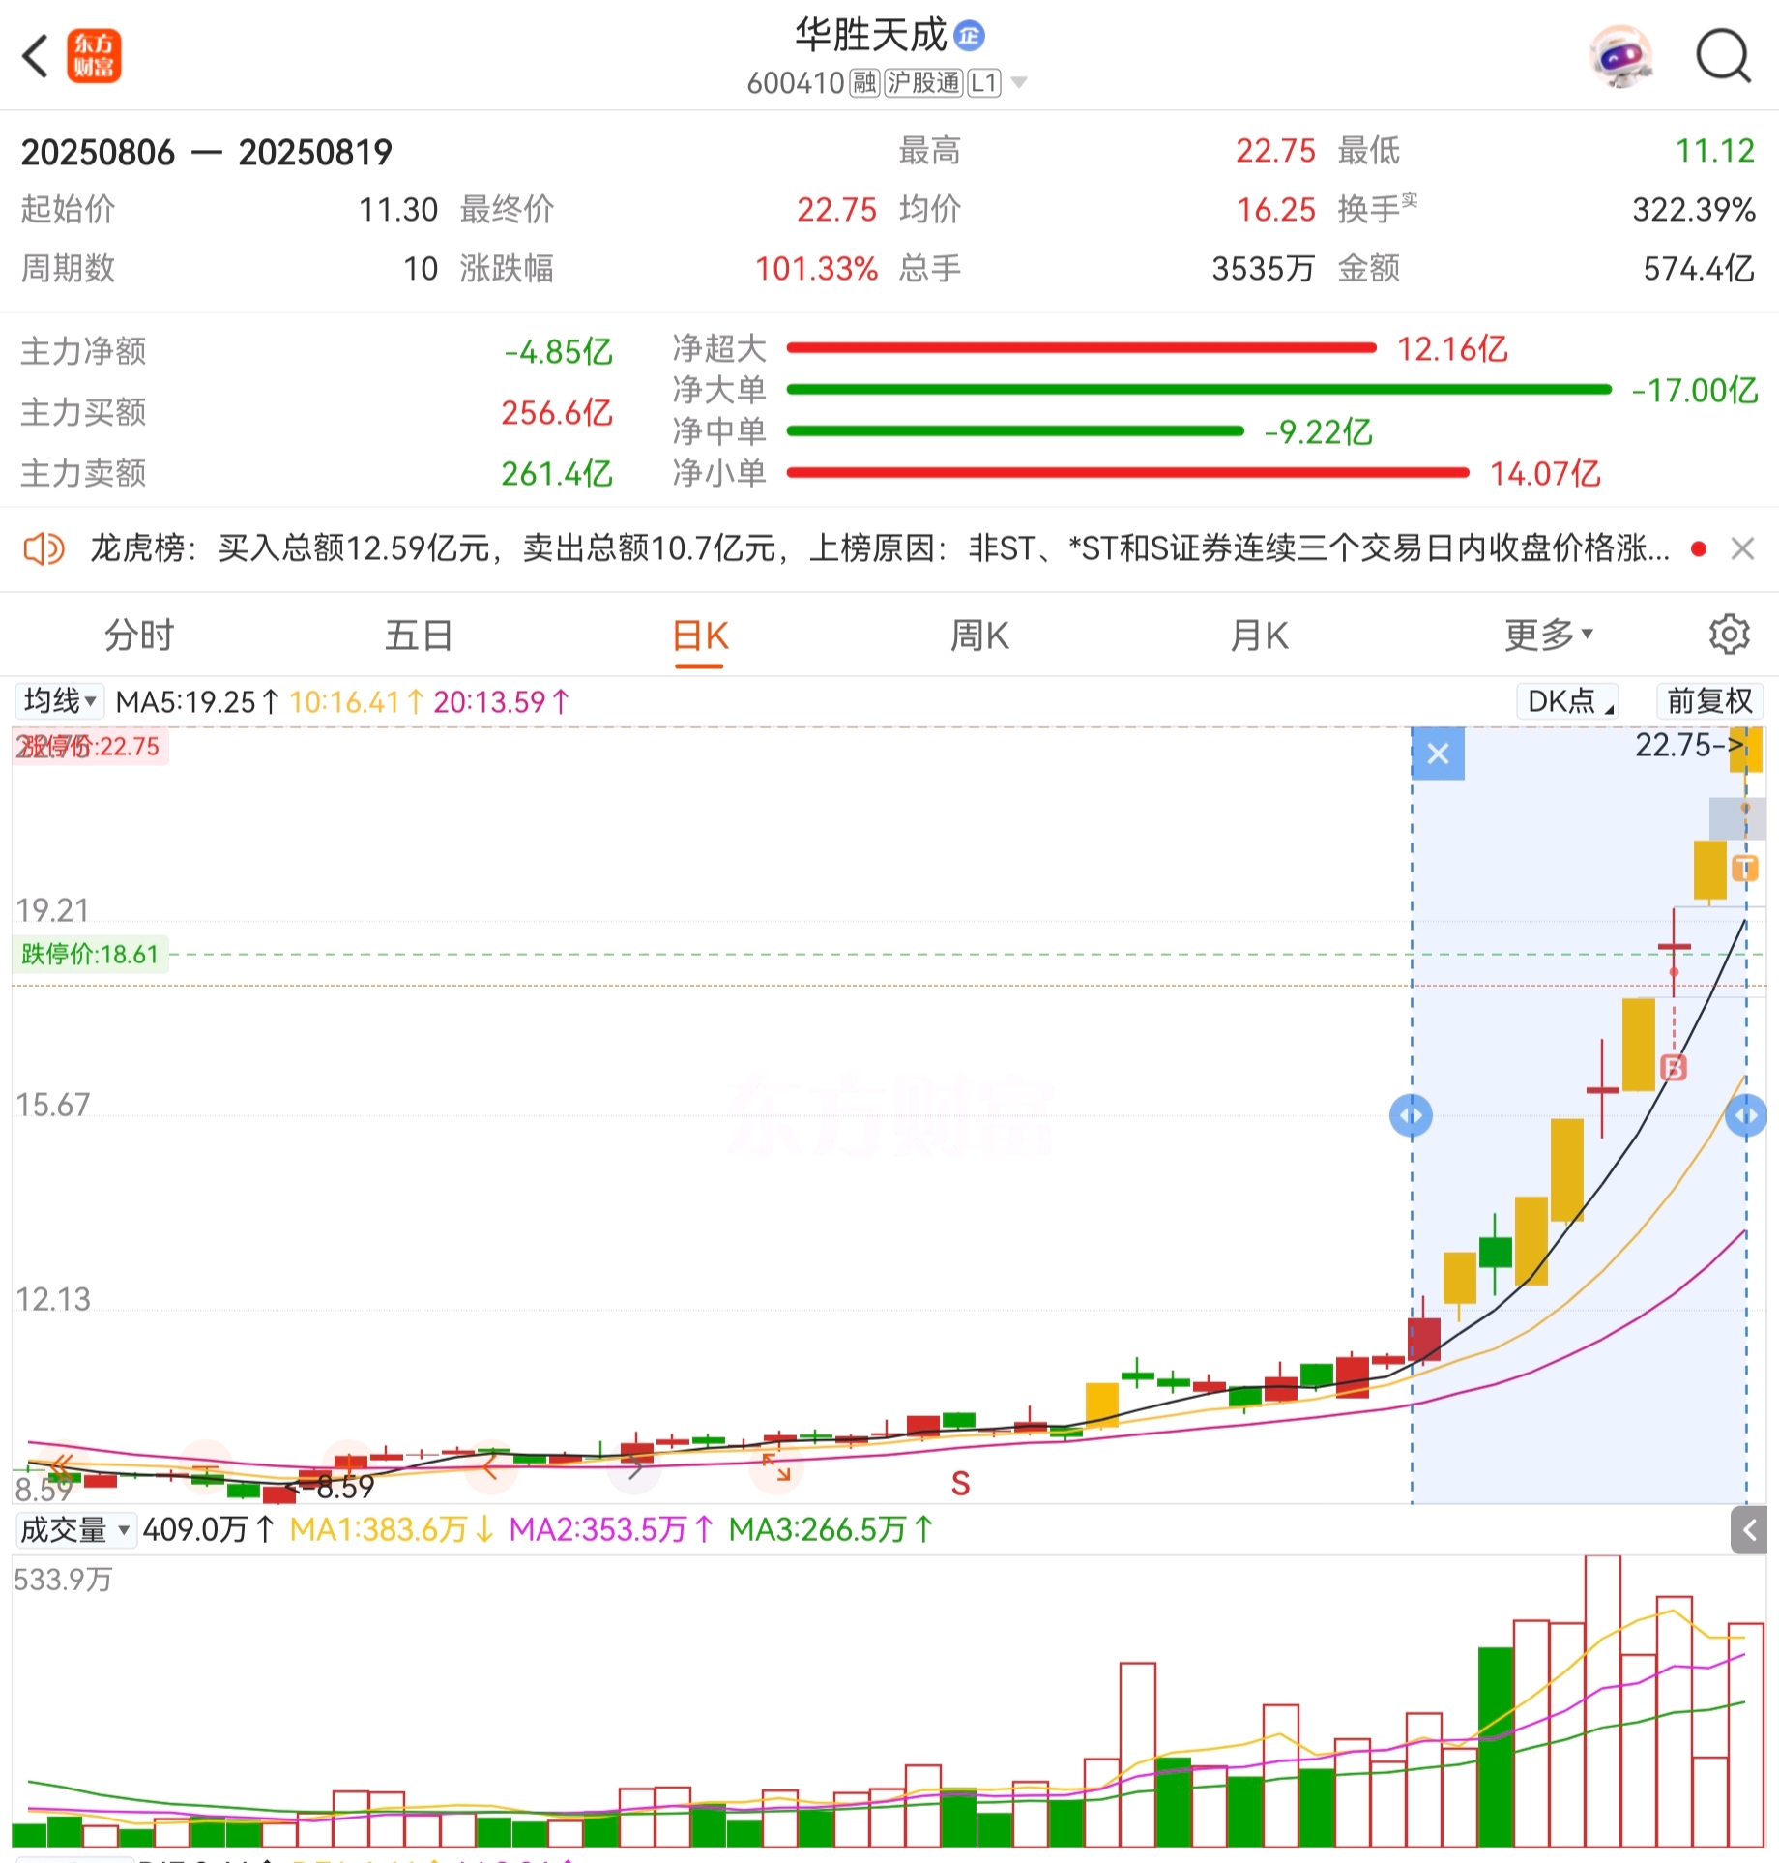Switch to the 分时 tab

tap(139, 636)
